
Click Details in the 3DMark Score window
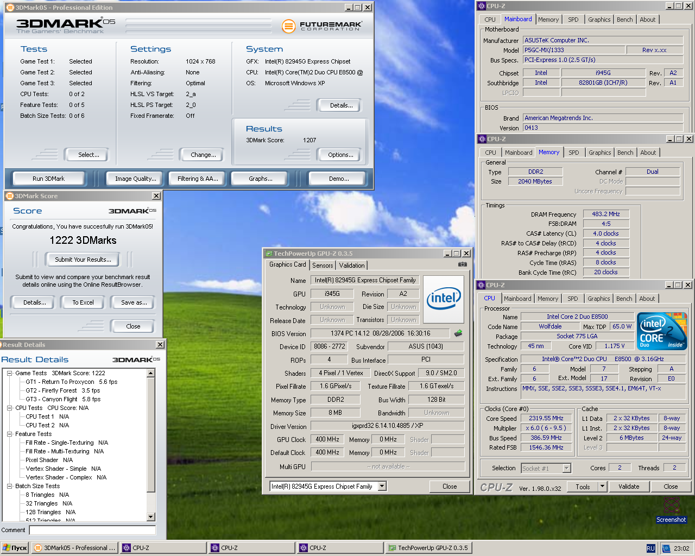pos(34,302)
